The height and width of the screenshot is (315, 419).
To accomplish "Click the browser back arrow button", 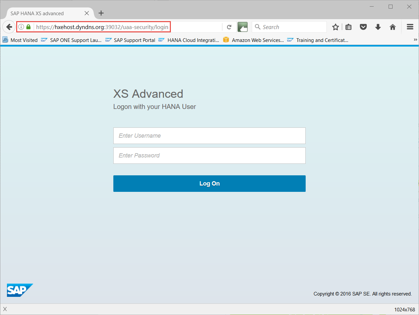I will coord(9,27).
